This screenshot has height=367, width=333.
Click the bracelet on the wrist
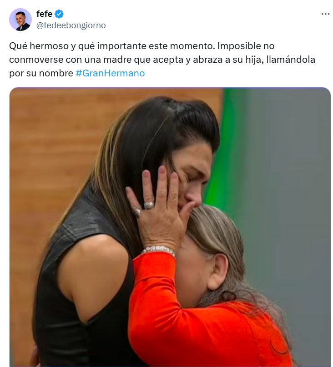[159, 250]
